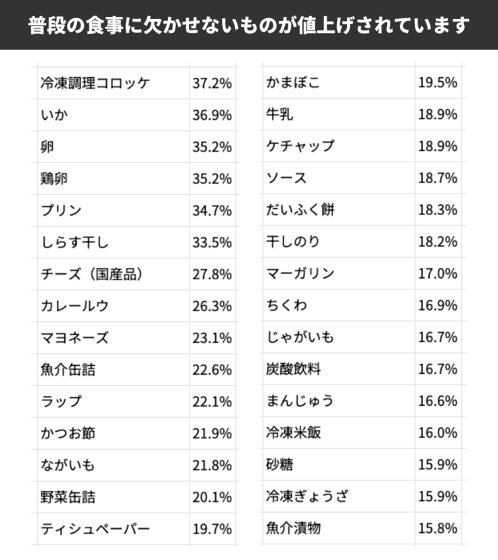The height and width of the screenshot is (560, 498).
Task: Click the カレールウ label
Action: pos(74,306)
